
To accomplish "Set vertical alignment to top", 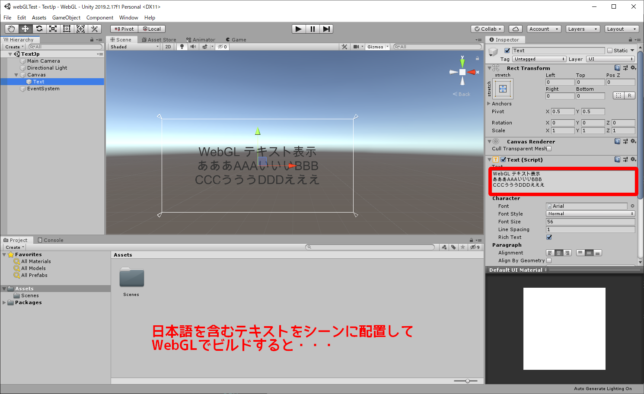I will coord(580,253).
